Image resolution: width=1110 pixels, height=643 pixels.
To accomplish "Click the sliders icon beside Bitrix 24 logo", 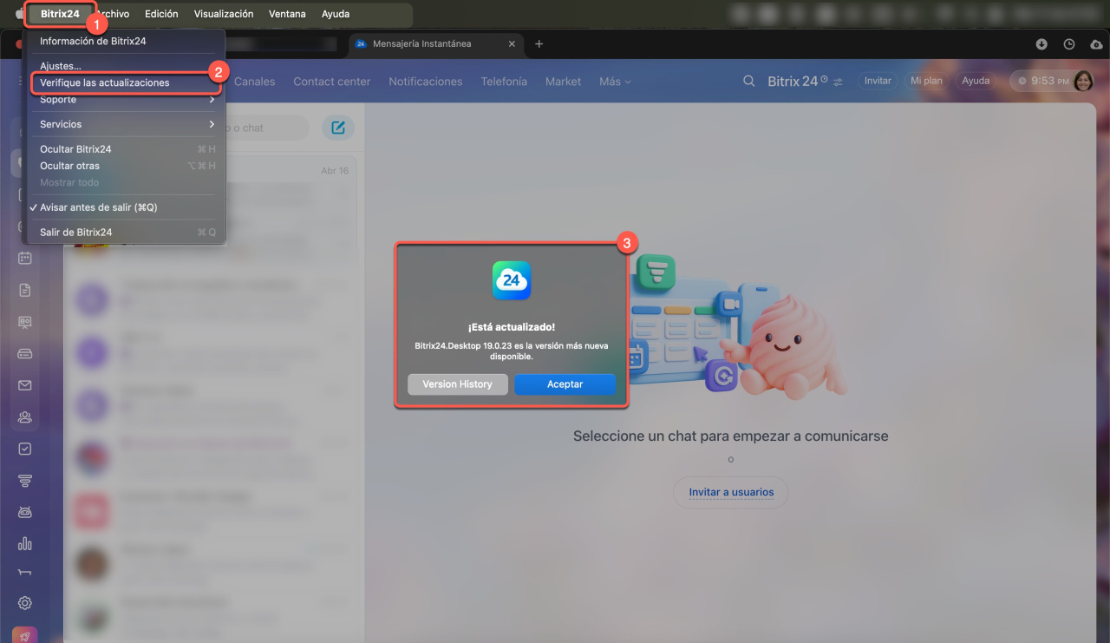I will pyautogui.click(x=838, y=82).
